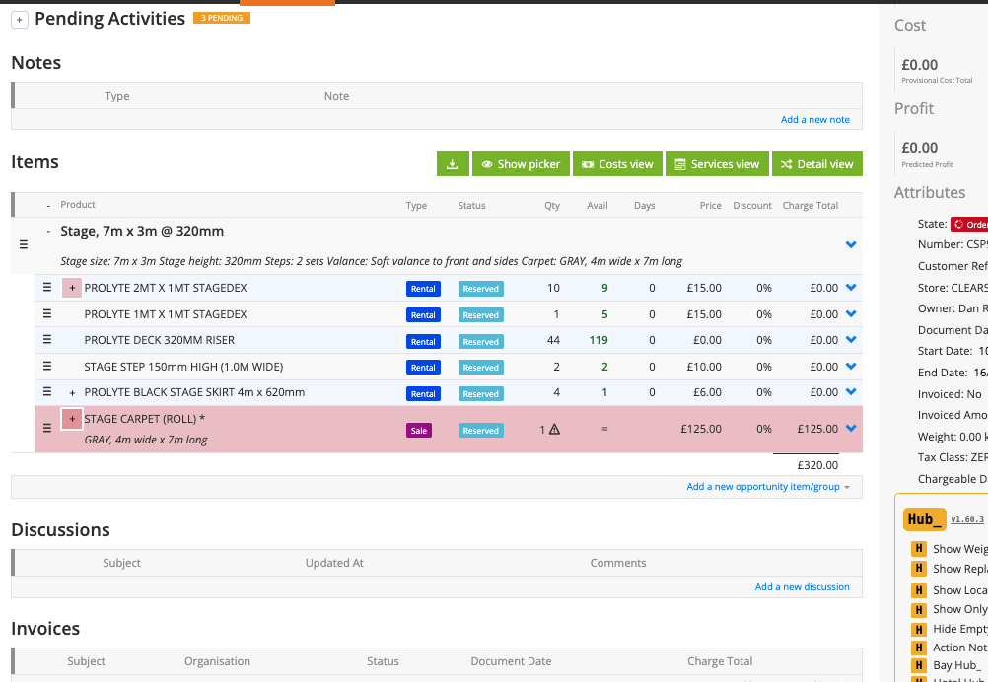
Task: Open action chevron for PROLYTE 1MT X 1MT STAGEDEX
Action: click(851, 313)
